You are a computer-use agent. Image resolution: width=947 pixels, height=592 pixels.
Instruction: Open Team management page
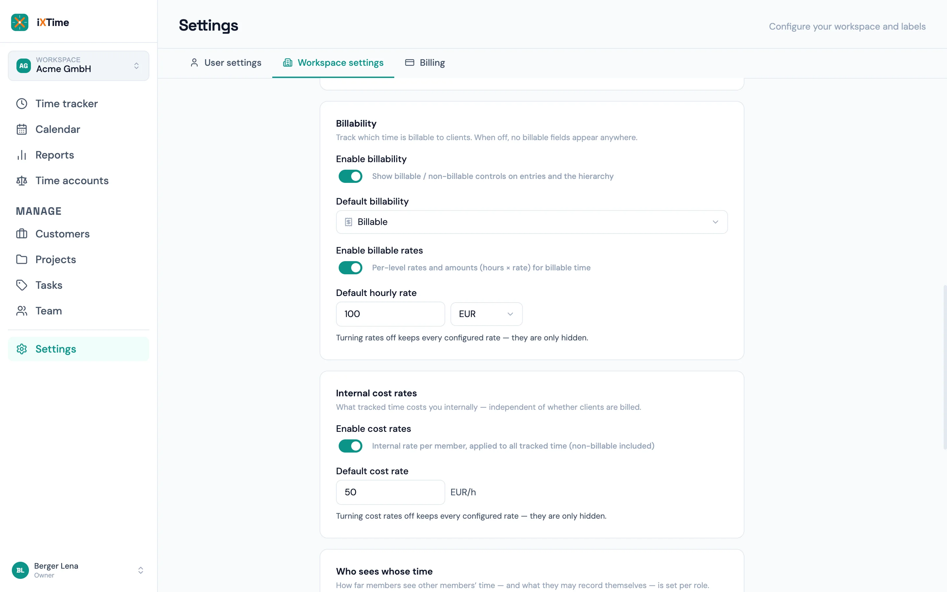[x=78, y=310]
